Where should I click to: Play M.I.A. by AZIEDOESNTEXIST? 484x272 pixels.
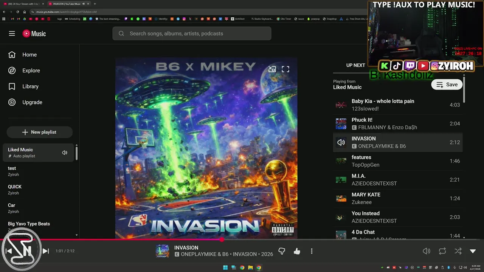[x=398, y=180]
